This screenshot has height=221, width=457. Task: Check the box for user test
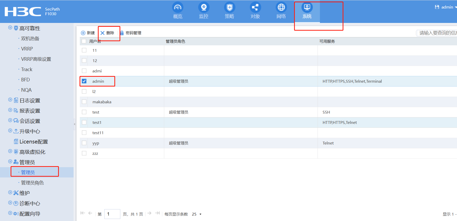pos(84,112)
